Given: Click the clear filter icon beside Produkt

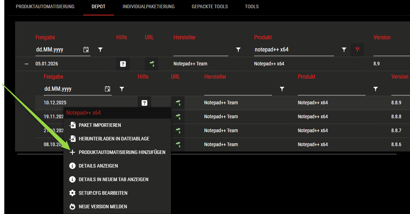Looking at the screenshot, I should pos(357,50).
